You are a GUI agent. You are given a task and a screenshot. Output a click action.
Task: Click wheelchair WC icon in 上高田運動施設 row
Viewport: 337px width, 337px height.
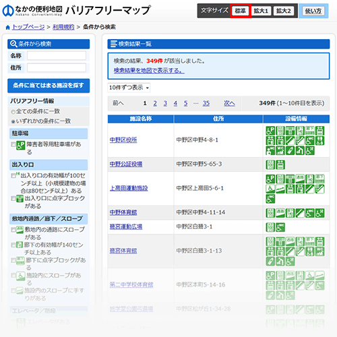270,199
